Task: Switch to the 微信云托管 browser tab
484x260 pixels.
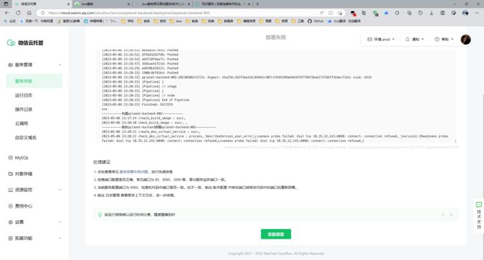Action: 41,4
